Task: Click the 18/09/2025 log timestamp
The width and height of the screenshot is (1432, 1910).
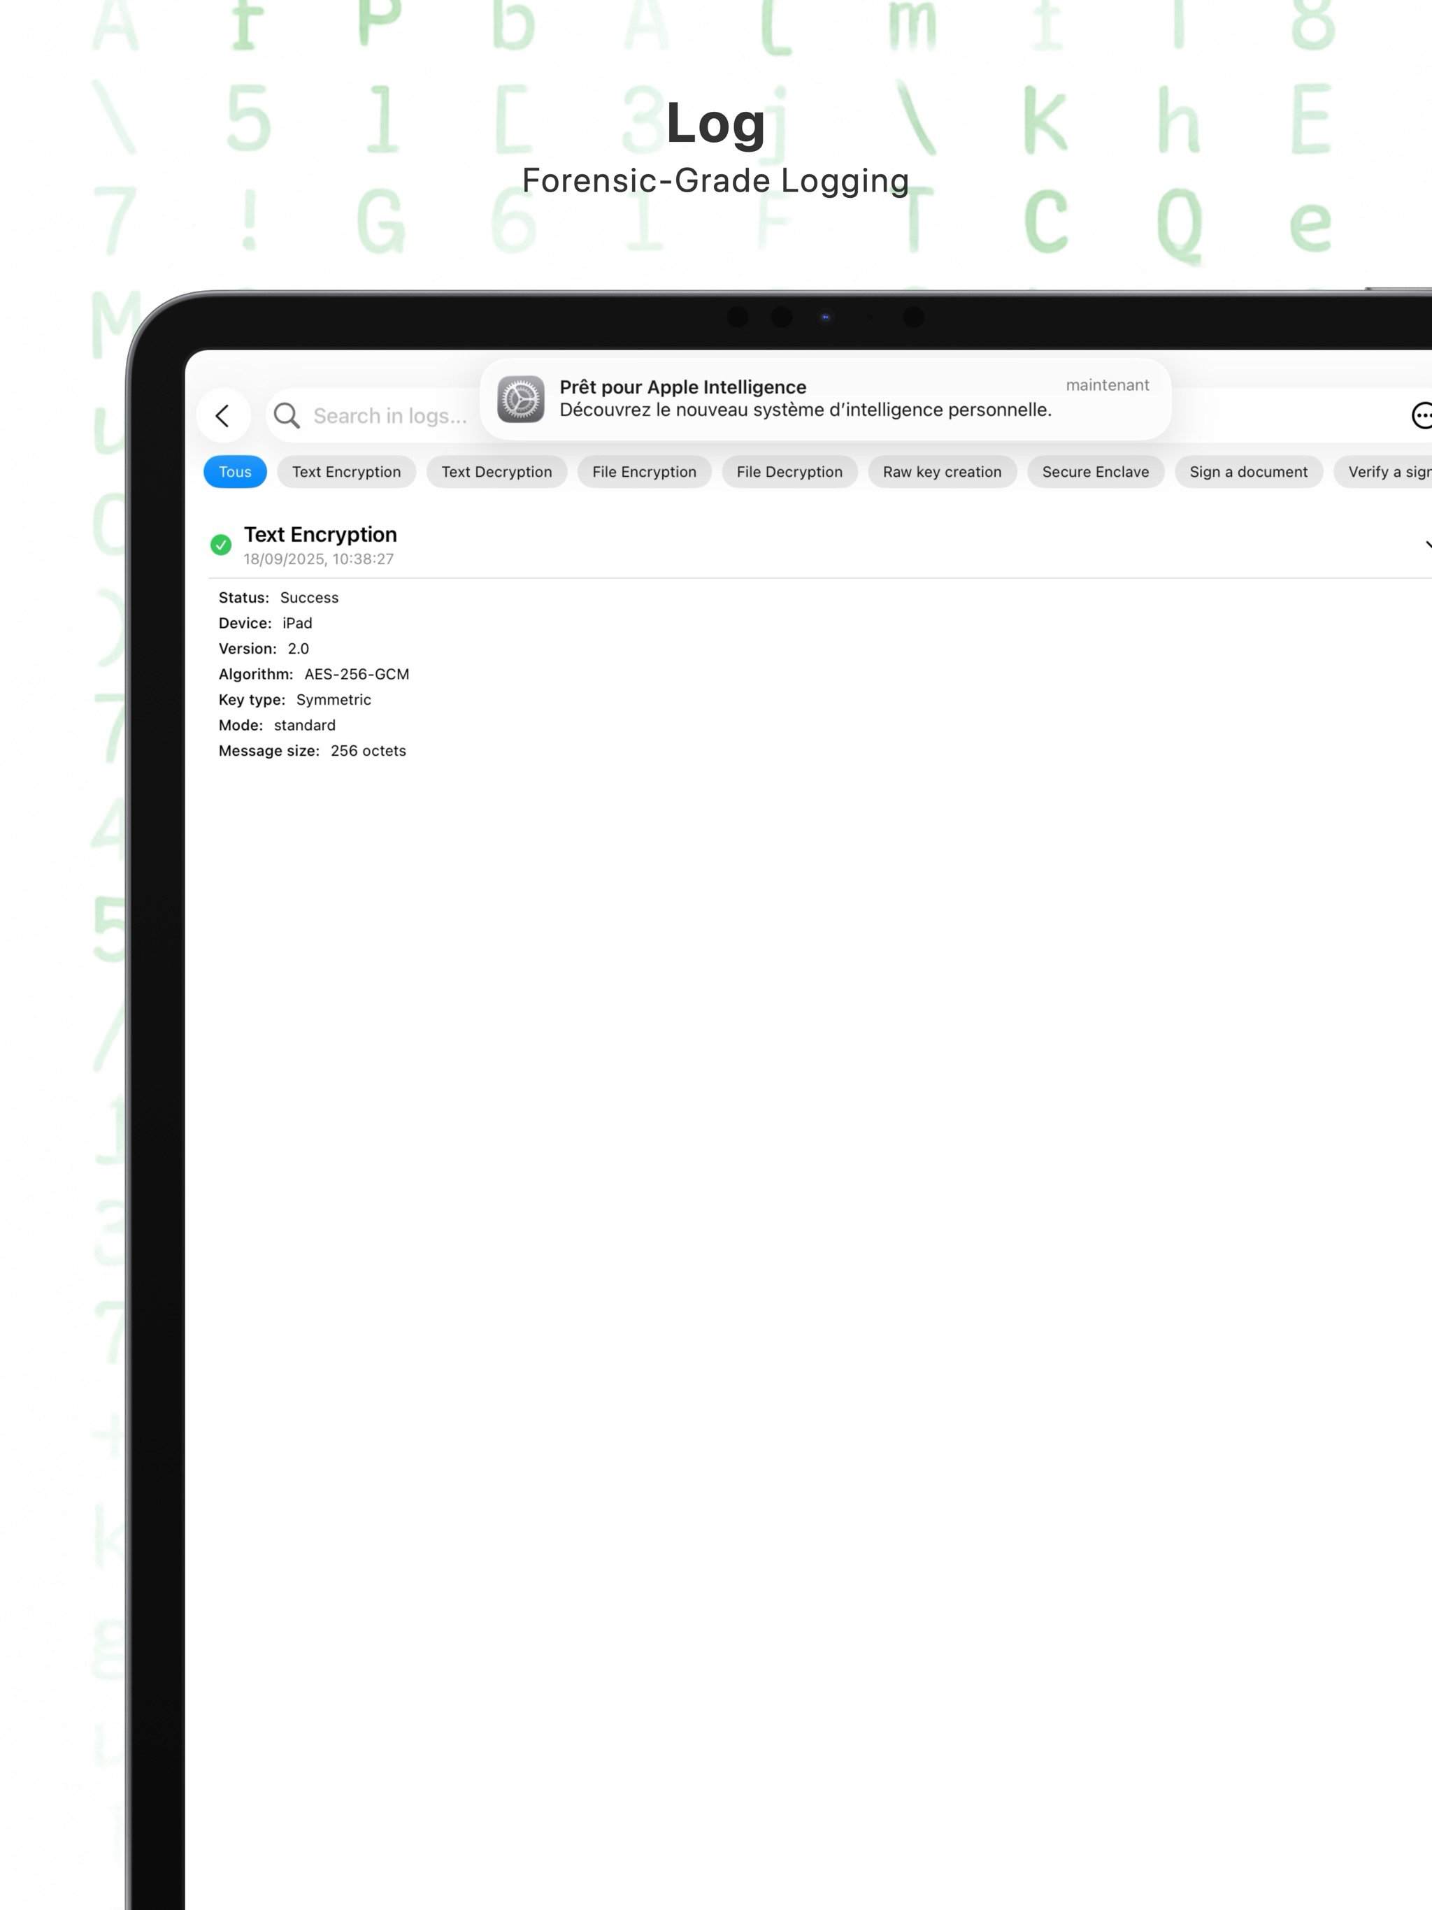Action: click(319, 559)
